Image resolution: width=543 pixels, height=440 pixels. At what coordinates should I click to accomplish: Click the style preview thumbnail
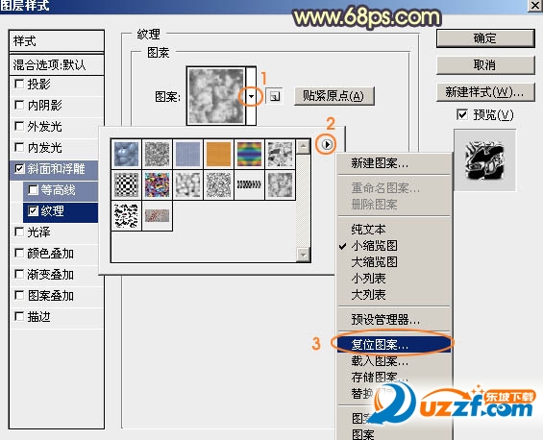[484, 160]
